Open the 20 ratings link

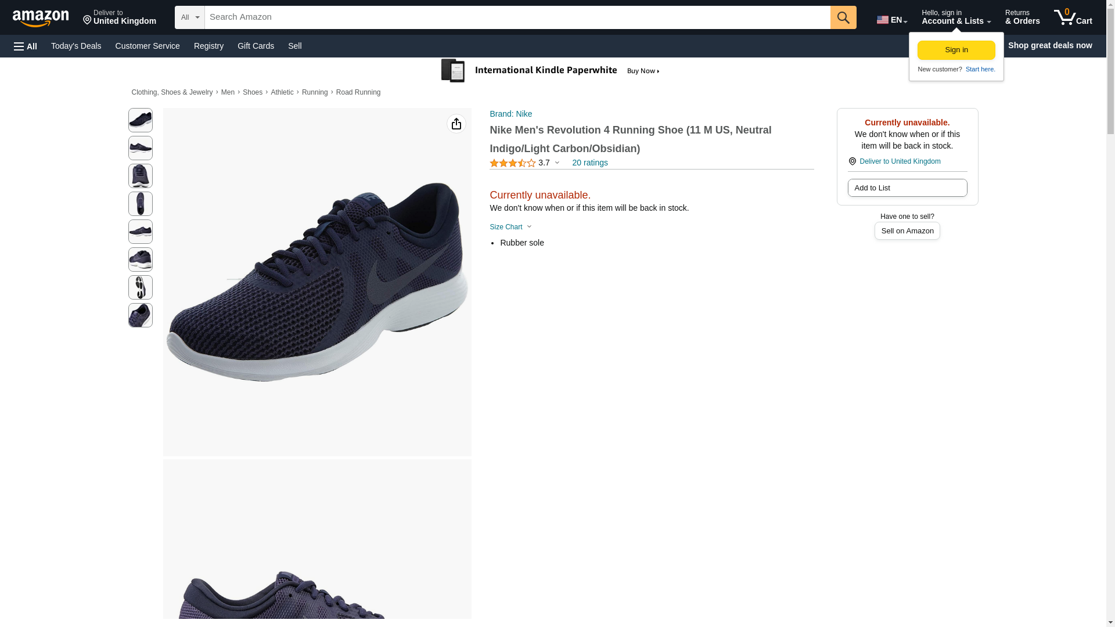[x=589, y=163]
